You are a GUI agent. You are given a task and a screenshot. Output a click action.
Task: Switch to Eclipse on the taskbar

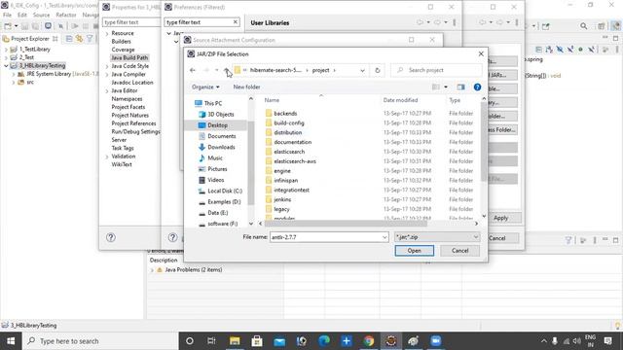click(x=391, y=341)
